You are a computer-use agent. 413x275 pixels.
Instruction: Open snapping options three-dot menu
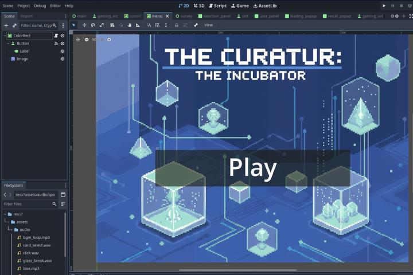pos(166,25)
